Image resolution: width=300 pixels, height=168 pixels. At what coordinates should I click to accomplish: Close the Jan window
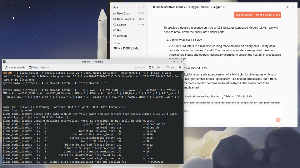(x=292, y=7)
